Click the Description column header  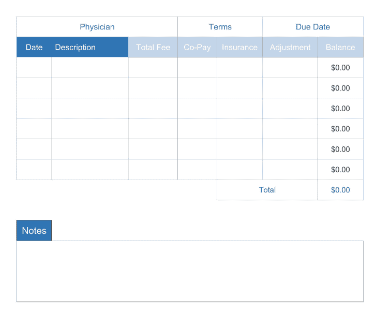pyautogui.click(x=76, y=47)
